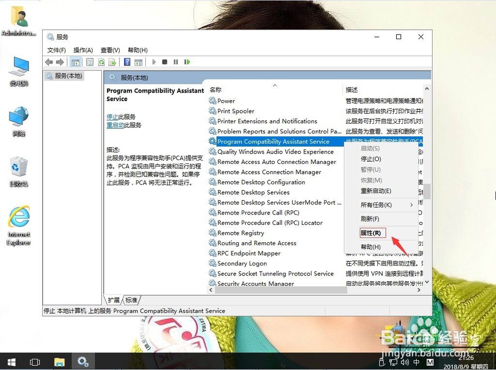
Task: Open the 文件(F) menu
Action: point(57,50)
